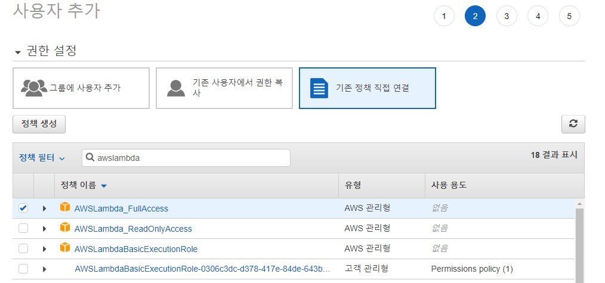The height and width of the screenshot is (283, 605).
Task: Click AWS 관리형 in the AWSLambda_FullAccess row
Action: [x=368, y=209]
